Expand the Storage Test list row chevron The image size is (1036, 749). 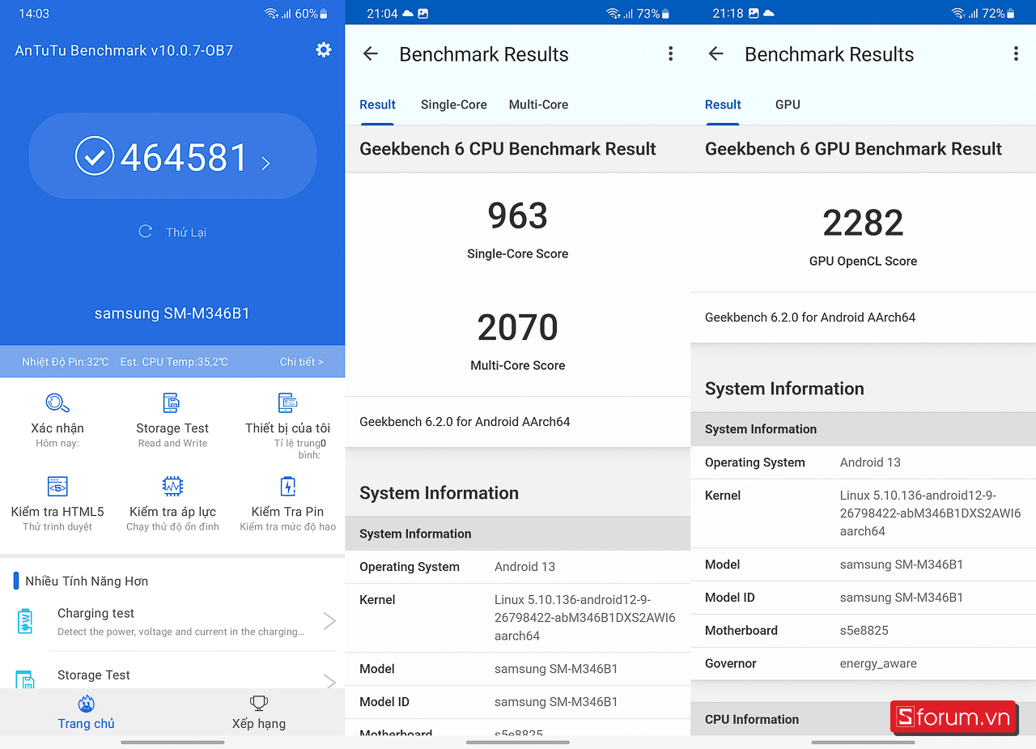coord(329,682)
